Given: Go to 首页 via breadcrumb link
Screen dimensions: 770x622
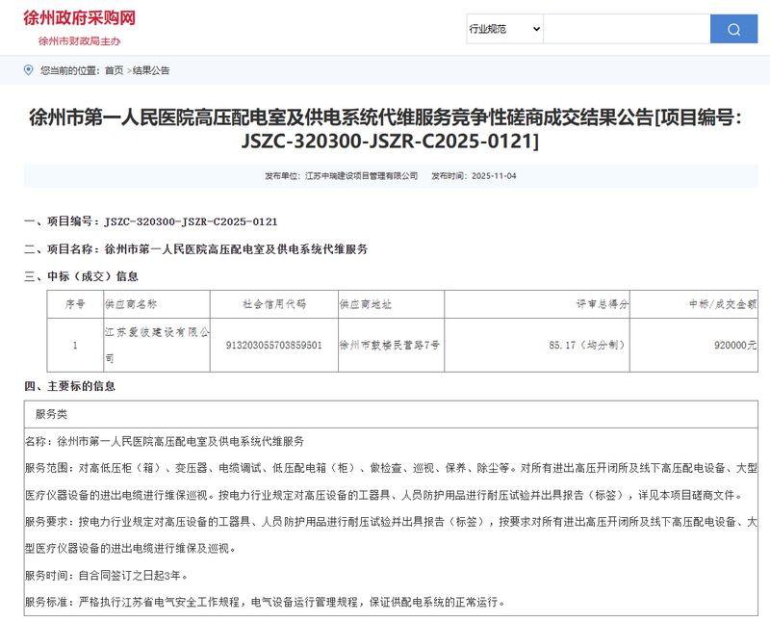Looking at the screenshot, I should [115, 70].
